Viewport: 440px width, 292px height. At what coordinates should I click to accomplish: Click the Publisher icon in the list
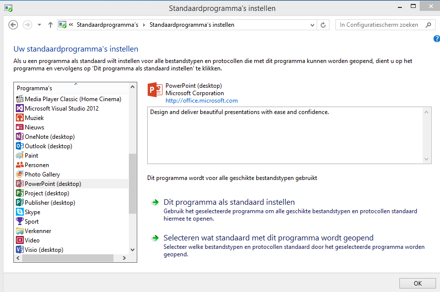[20, 202]
